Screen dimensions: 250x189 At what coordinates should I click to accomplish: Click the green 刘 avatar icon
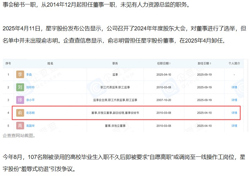pos(20,87)
